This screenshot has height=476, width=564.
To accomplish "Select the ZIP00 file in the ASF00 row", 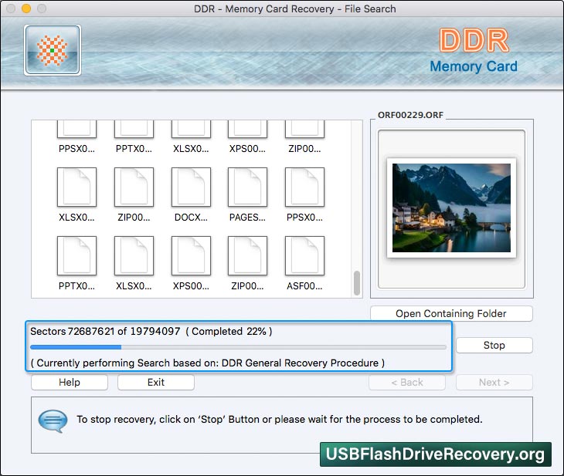I will coord(247,256).
